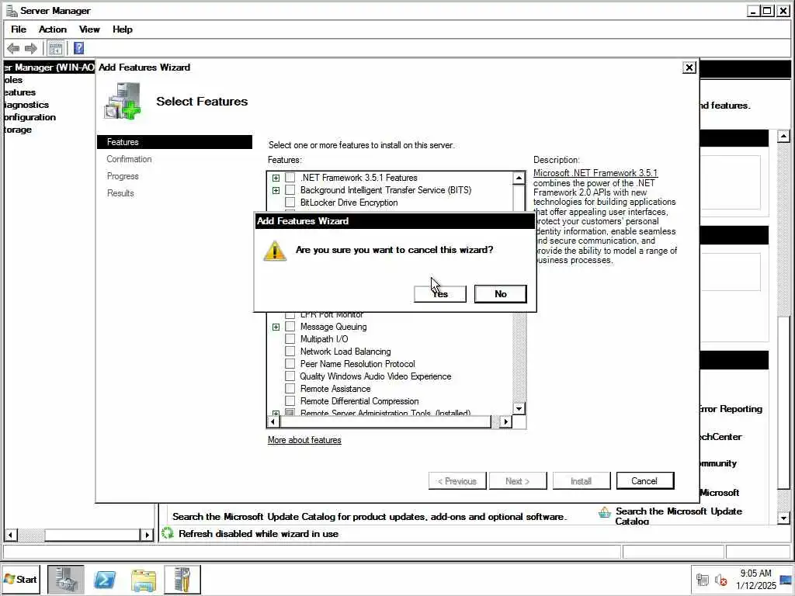
Task: Open the Action menu
Action: pos(52,29)
